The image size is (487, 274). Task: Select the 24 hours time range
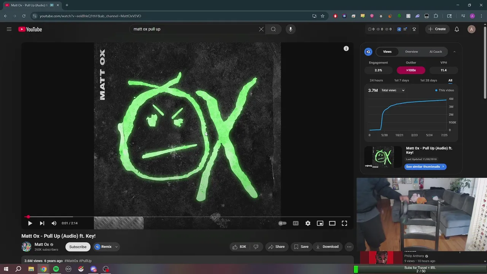[x=376, y=80]
